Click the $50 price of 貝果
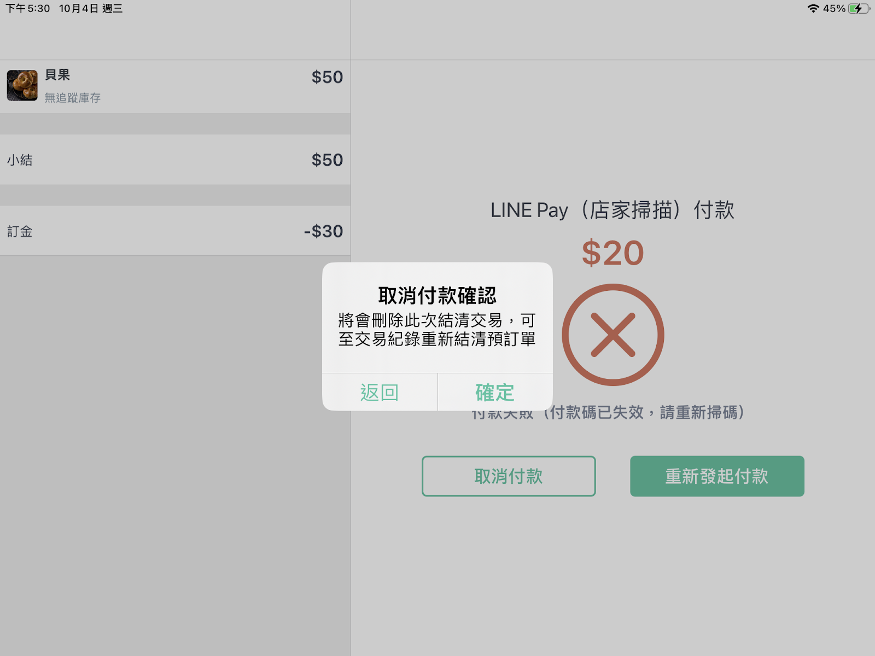875x656 pixels. [x=327, y=77]
